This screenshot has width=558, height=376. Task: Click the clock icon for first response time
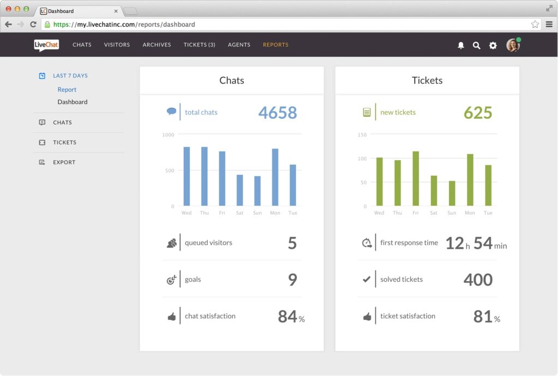(x=367, y=242)
